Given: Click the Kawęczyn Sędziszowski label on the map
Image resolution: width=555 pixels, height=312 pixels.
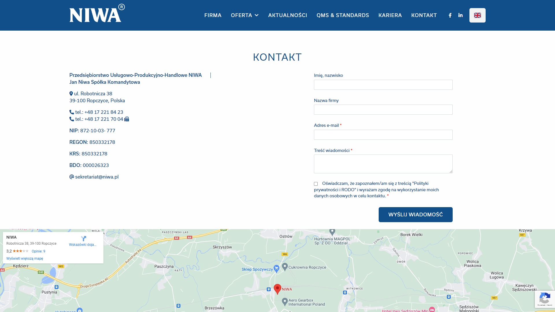Looking at the screenshot, I should (524, 287).
